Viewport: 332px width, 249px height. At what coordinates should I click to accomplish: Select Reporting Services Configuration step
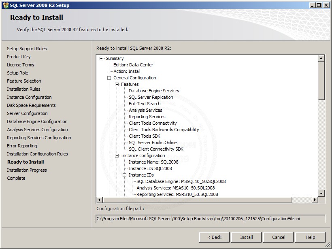[x=39, y=138]
